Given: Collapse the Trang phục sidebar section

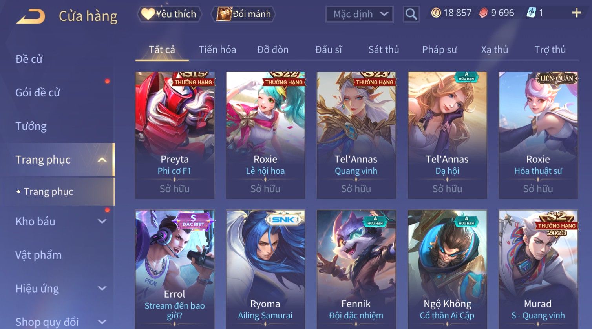Looking at the screenshot, I should [102, 160].
